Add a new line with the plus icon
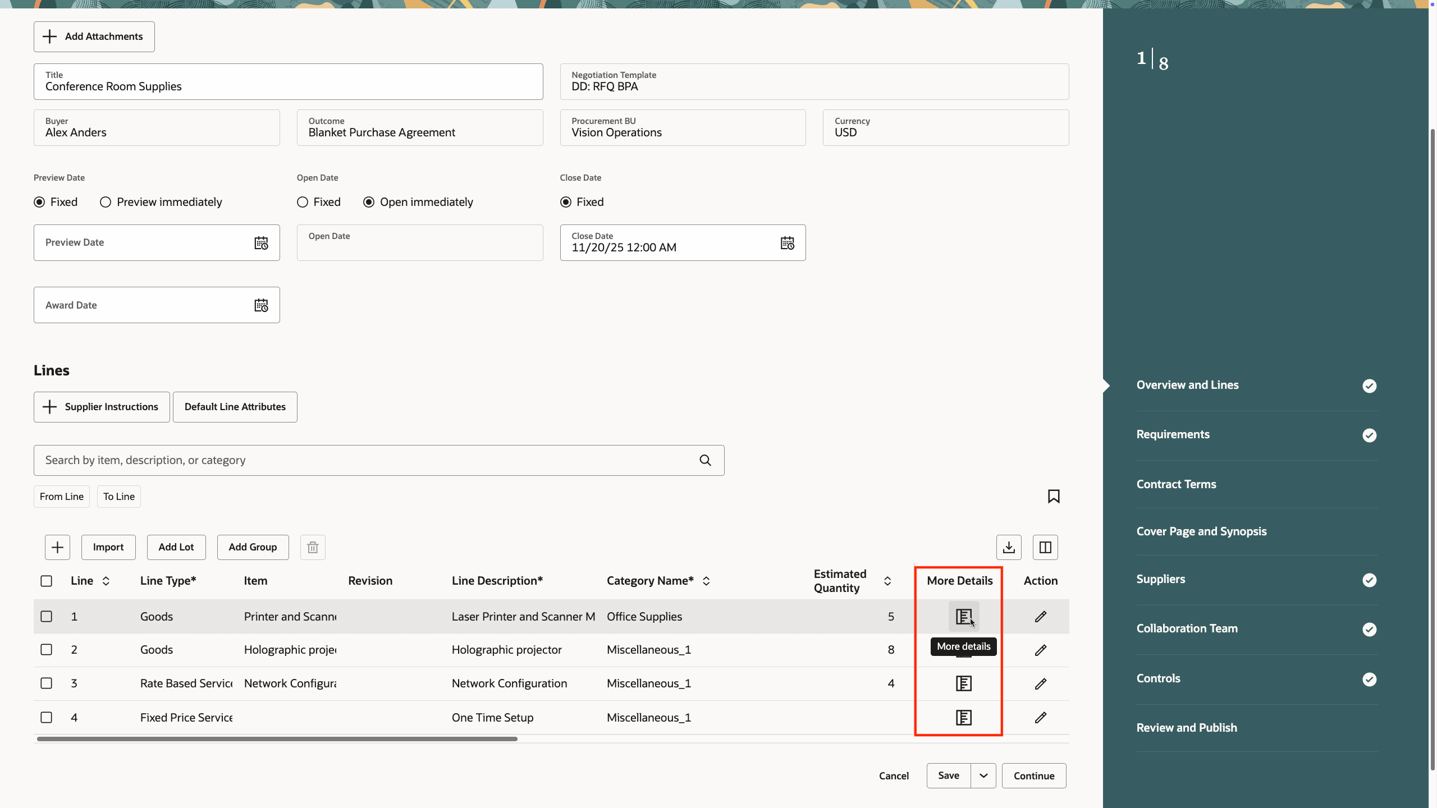This screenshot has height=808, width=1437. click(58, 547)
